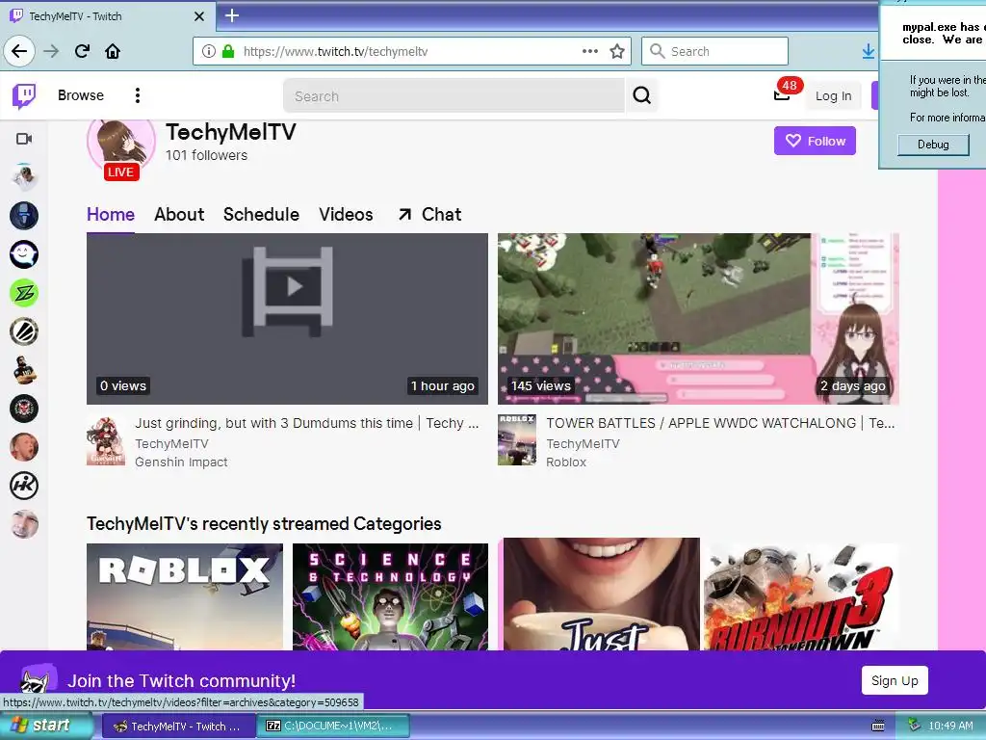986x740 pixels.
Task: Open the blue microphone avatar channel in sidebar
Action: point(24,216)
